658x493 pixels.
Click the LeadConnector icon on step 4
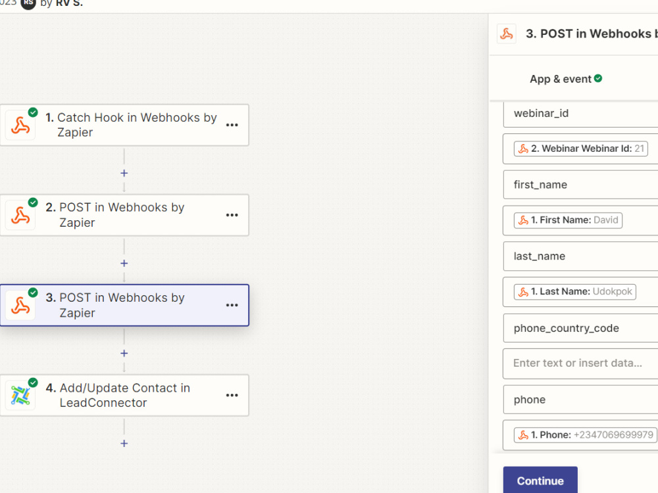tap(20, 395)
